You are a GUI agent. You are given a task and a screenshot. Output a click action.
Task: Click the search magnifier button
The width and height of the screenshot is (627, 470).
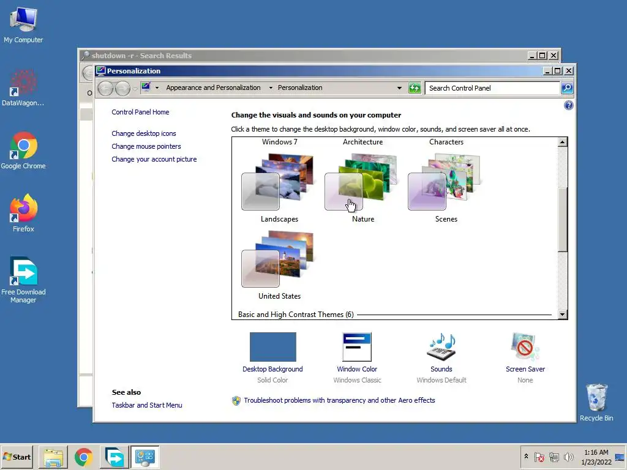(x=567, y=88)
